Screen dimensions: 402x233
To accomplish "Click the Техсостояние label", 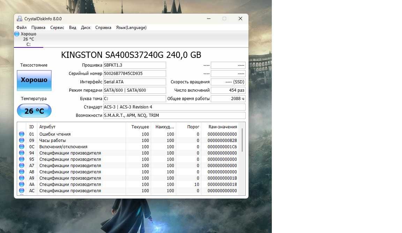I will 34,65.
